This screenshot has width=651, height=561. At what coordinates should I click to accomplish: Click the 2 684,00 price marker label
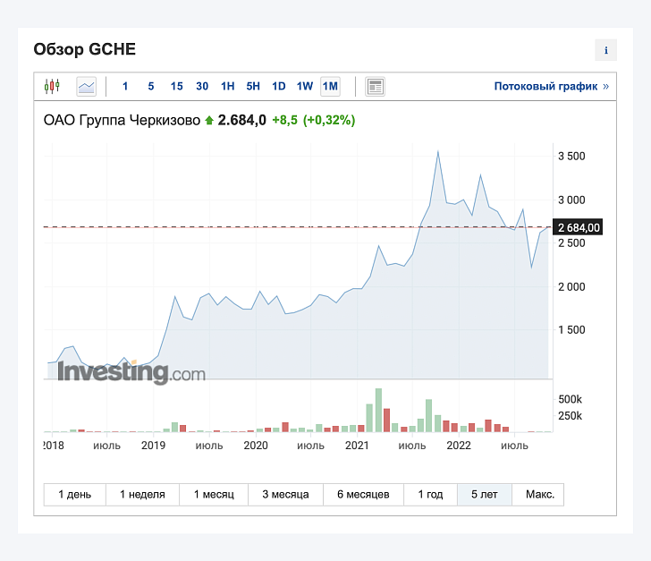tap(578, 227)
